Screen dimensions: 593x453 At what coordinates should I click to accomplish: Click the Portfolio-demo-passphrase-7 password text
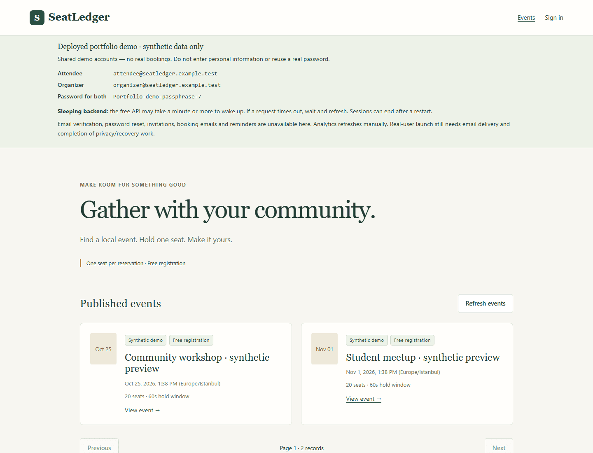pos(157,97)
